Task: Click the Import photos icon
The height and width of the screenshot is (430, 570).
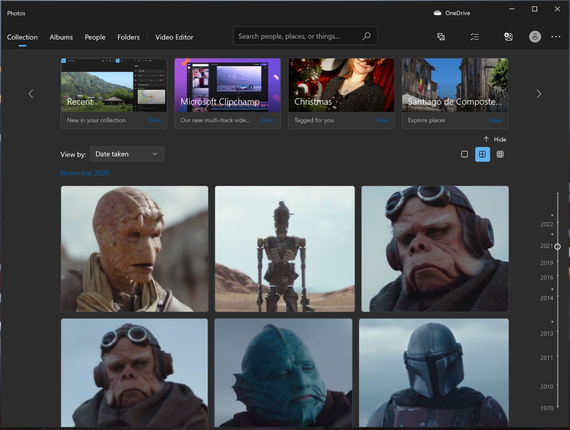Action: (508, 37)
